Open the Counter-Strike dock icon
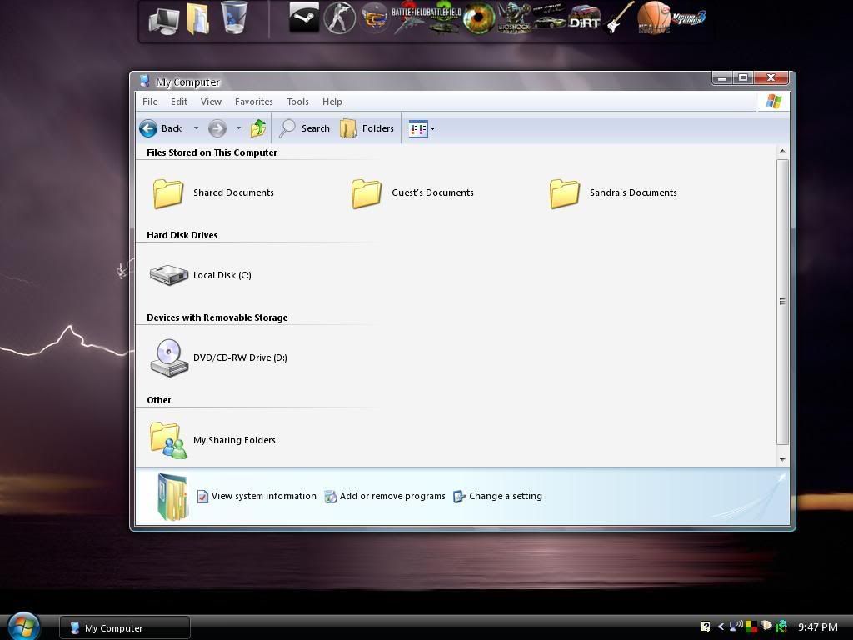The width and height of the screenshot is (853, 640). 339,18
